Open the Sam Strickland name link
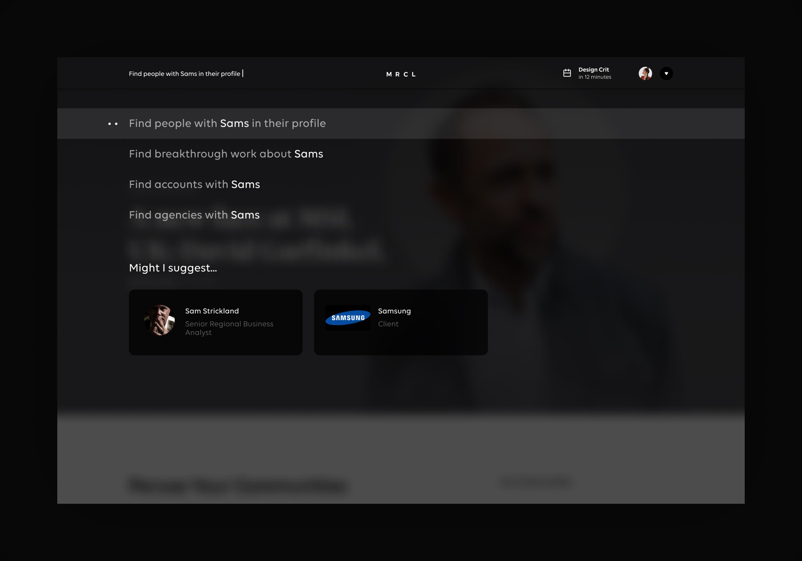The width and height of the screenshot is (802, 561). coord(212,311)
